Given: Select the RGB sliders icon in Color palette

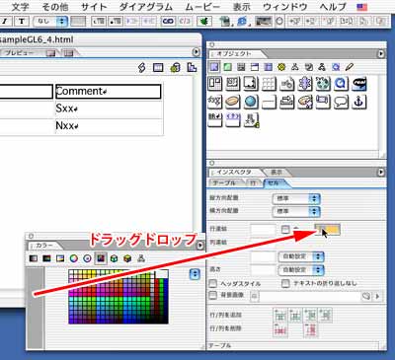Looking at the screenshot, I should point(46,258).
